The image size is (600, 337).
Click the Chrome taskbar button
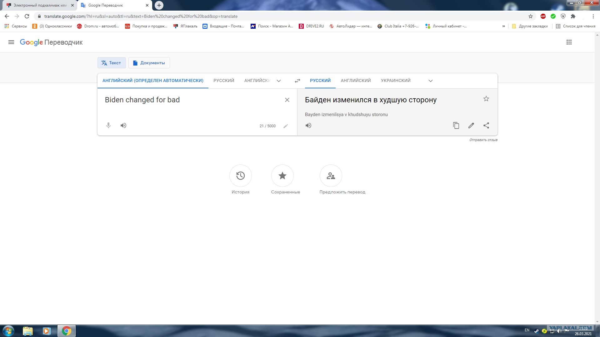pos(66,331)
